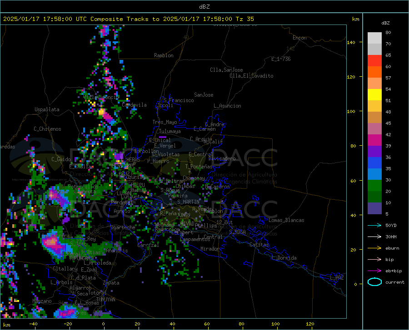Click the dBZ heading above color scale
Viewport: 409px width, 330px height.
pyautogui.click(x=385, y=23)
